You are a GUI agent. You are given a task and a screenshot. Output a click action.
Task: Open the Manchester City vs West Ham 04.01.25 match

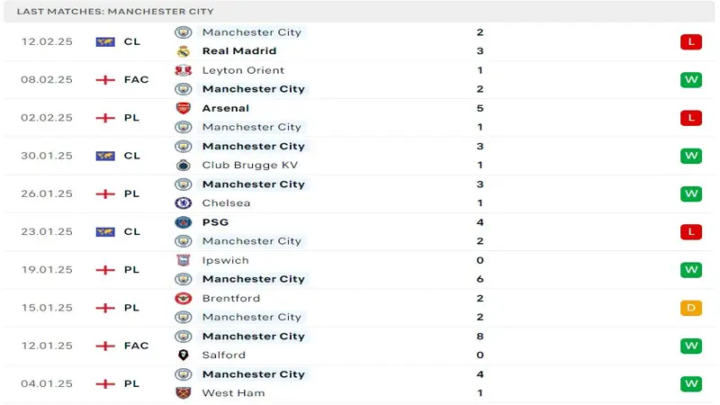[360, 383]
